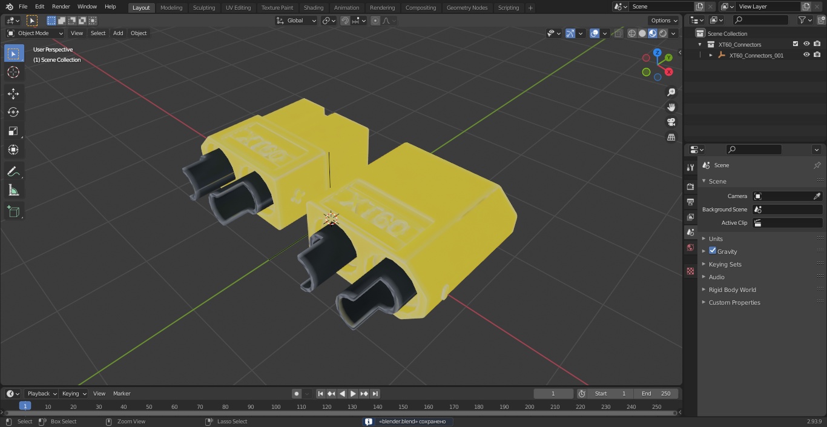
Task: Select the Measure tool
Action: pos(13,190)
